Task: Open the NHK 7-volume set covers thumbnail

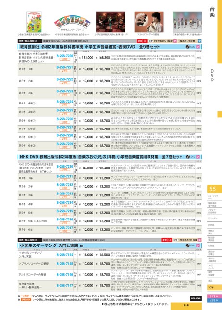Action: [x=72, y=22]
